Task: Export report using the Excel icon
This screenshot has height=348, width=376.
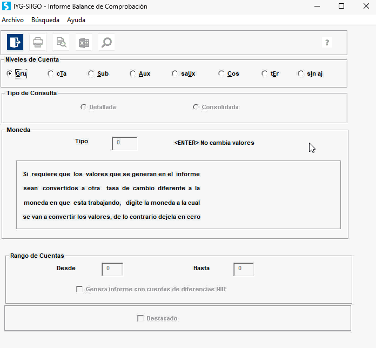Action: coord(84,42)
